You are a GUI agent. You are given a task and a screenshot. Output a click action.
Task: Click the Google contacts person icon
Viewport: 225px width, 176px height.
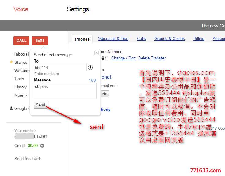tap(11, 108)
